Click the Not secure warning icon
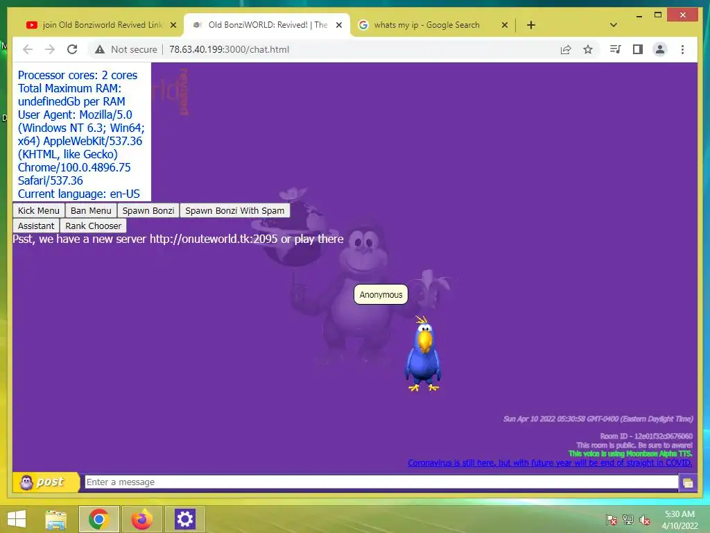Image resolution: width=710 pixels, height=533 pixels. [100, 49]
